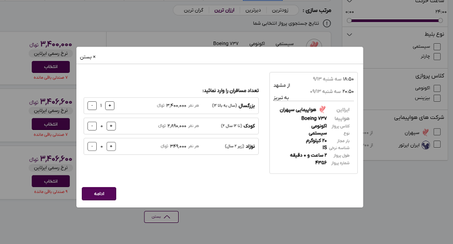453x244 pixels.
Task: Click the Sepehran airline logo in filter list
Action: (x=425, y=132)
